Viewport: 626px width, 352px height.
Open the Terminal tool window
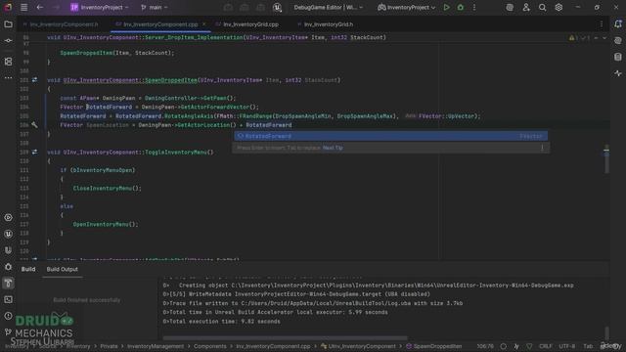pyautogui.click(x=8, y=299)
